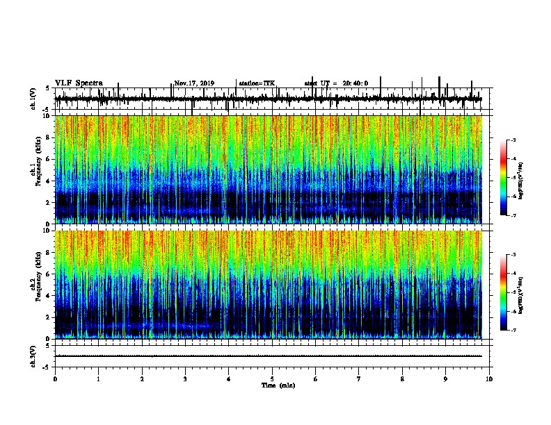Click the '-7' value on ch.2 color bar

click(513, 330)
